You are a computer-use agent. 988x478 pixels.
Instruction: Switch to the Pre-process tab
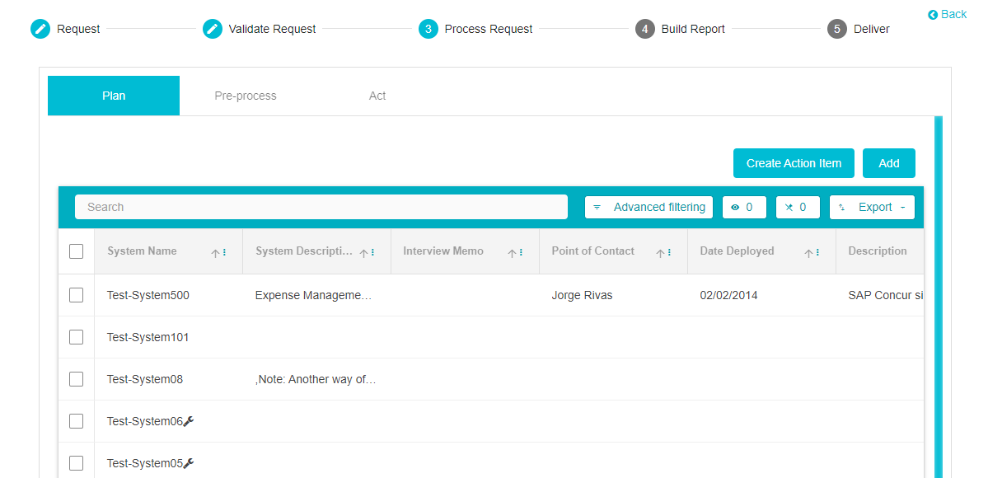[x=245, y=96]
